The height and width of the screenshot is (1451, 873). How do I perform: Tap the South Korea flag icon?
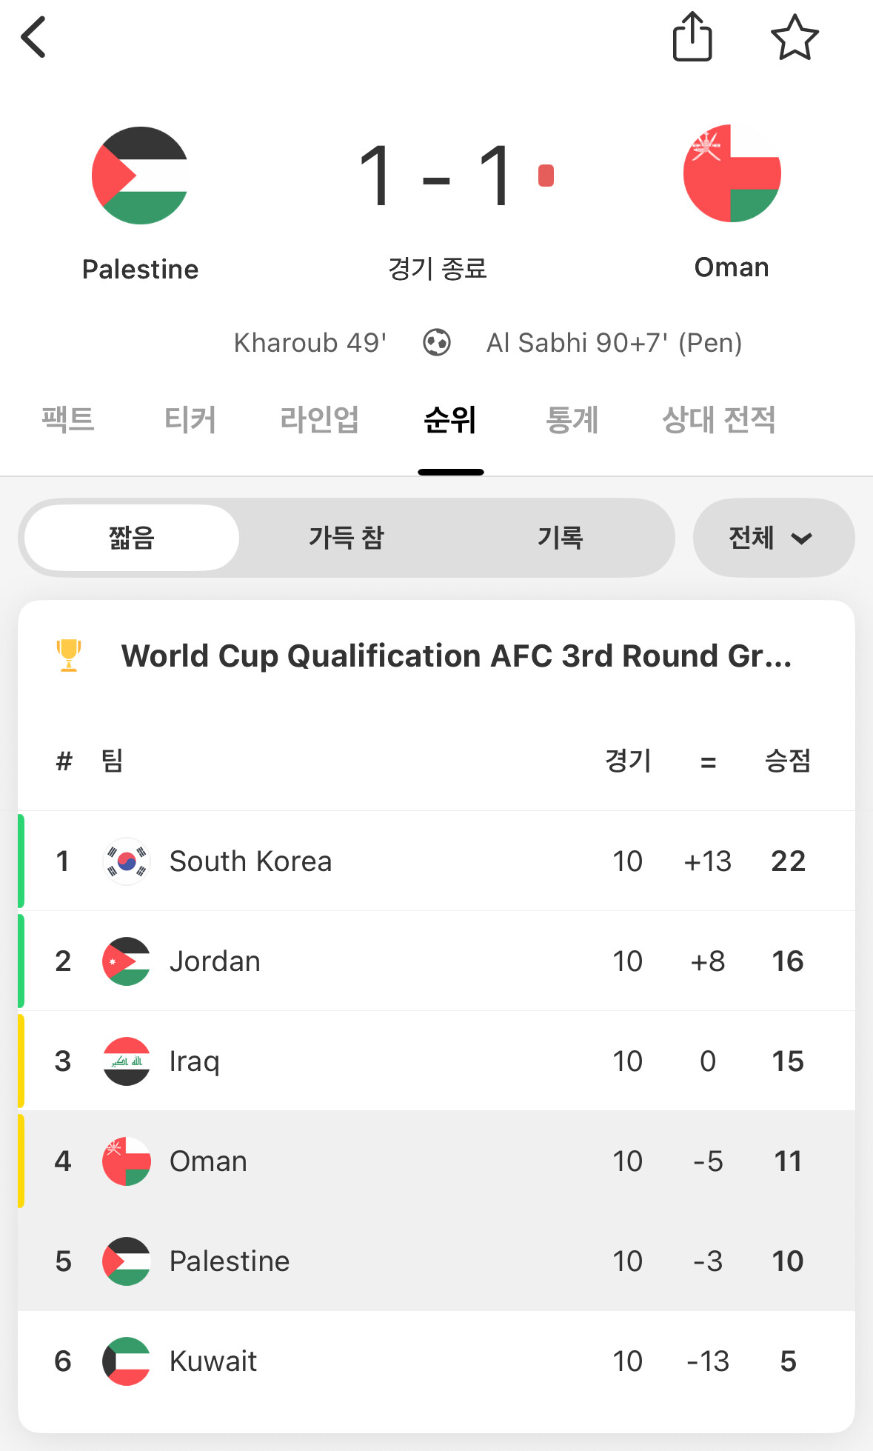pos(127,861)
